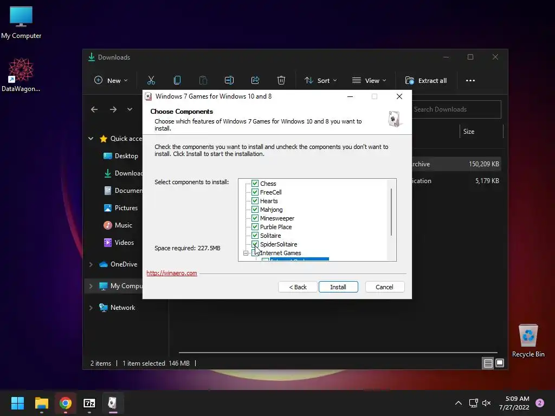Image resolution: width=555 pixels, height=416 pixels.
Task: Open File Explorer from the taskbar
Action: point(41,403)
